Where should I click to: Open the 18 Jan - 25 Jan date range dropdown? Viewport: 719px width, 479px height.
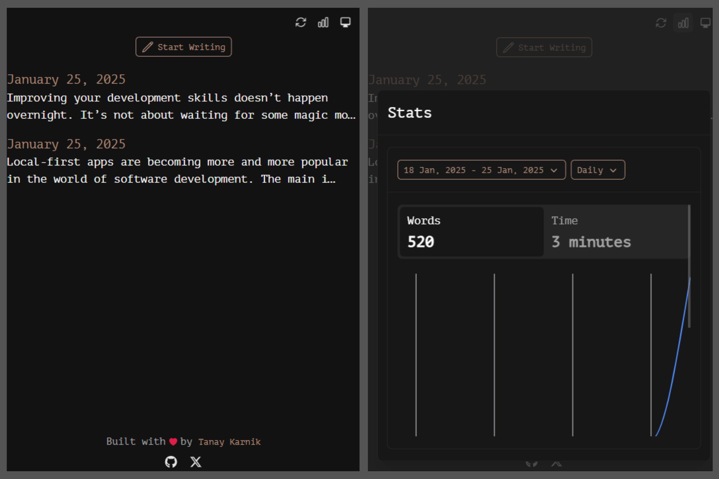(x=481, y=170)
